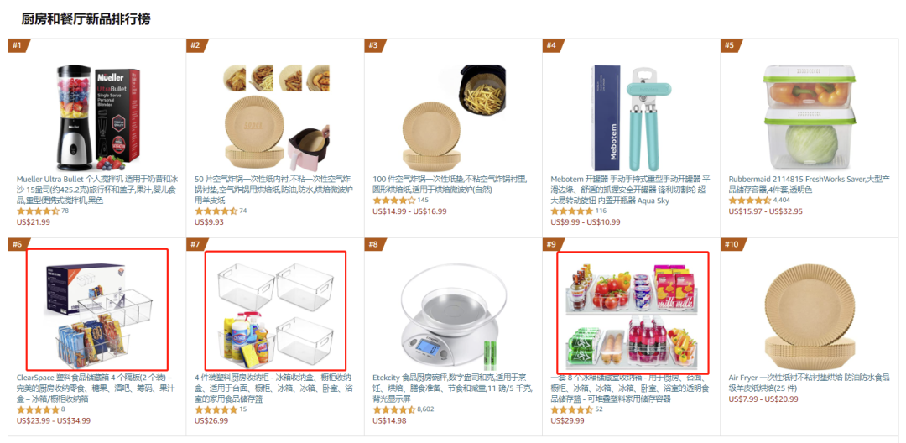The height and width of the screenshot is (443, 906).
Task: Click the Rubbermaid 2114815 FreshWorks title link
Action: 809,184
